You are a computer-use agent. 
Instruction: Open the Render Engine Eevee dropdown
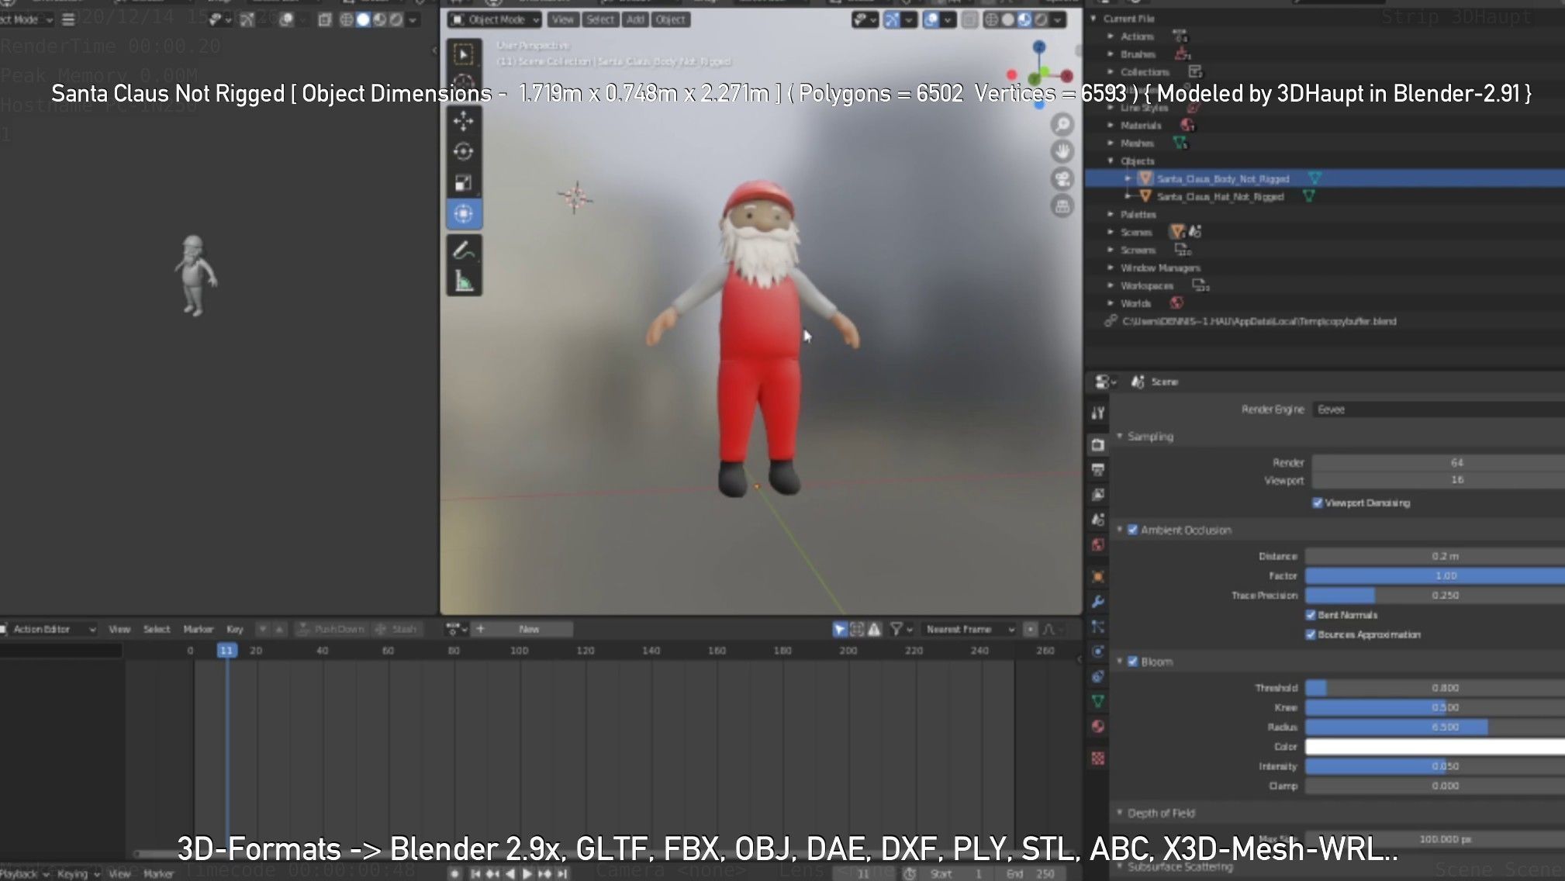(1439, 409)
